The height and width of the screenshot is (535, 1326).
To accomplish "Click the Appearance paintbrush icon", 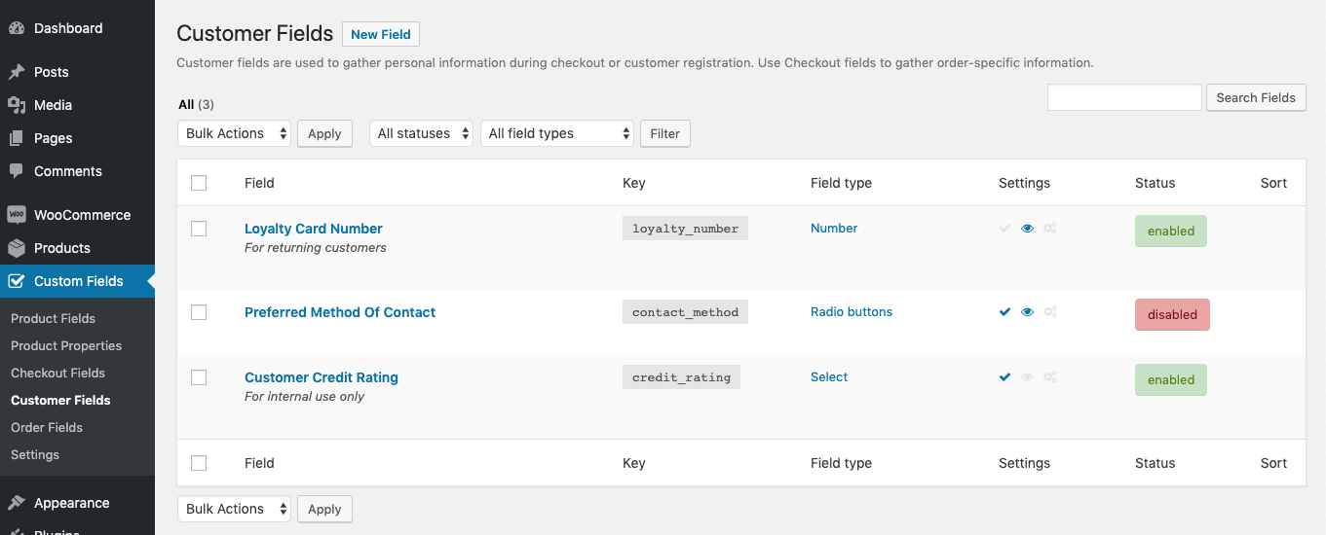I will (17, 503).
